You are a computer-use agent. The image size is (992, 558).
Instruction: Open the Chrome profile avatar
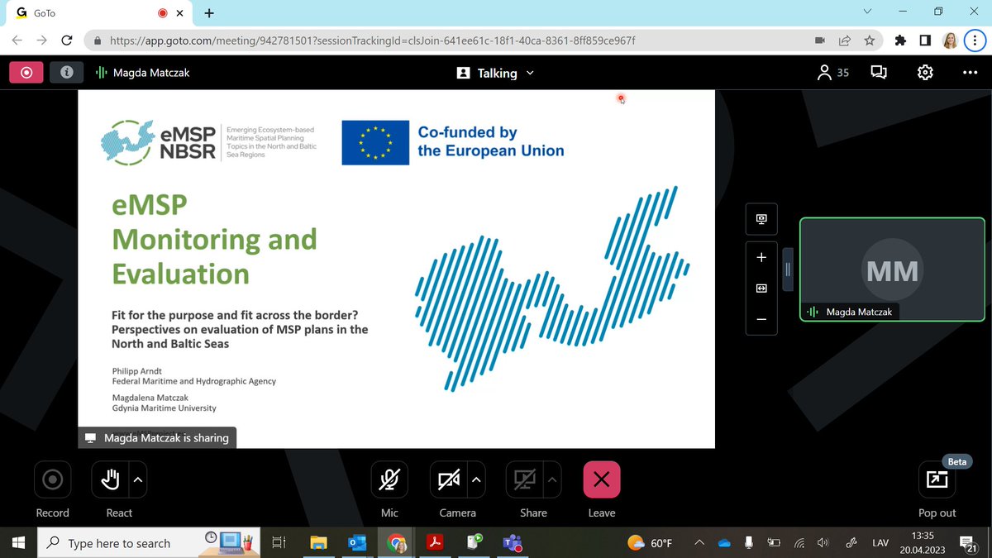(x=950, y=40)
